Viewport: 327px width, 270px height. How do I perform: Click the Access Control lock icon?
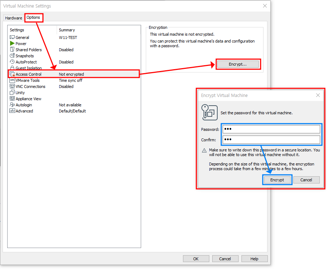(12, 74)
